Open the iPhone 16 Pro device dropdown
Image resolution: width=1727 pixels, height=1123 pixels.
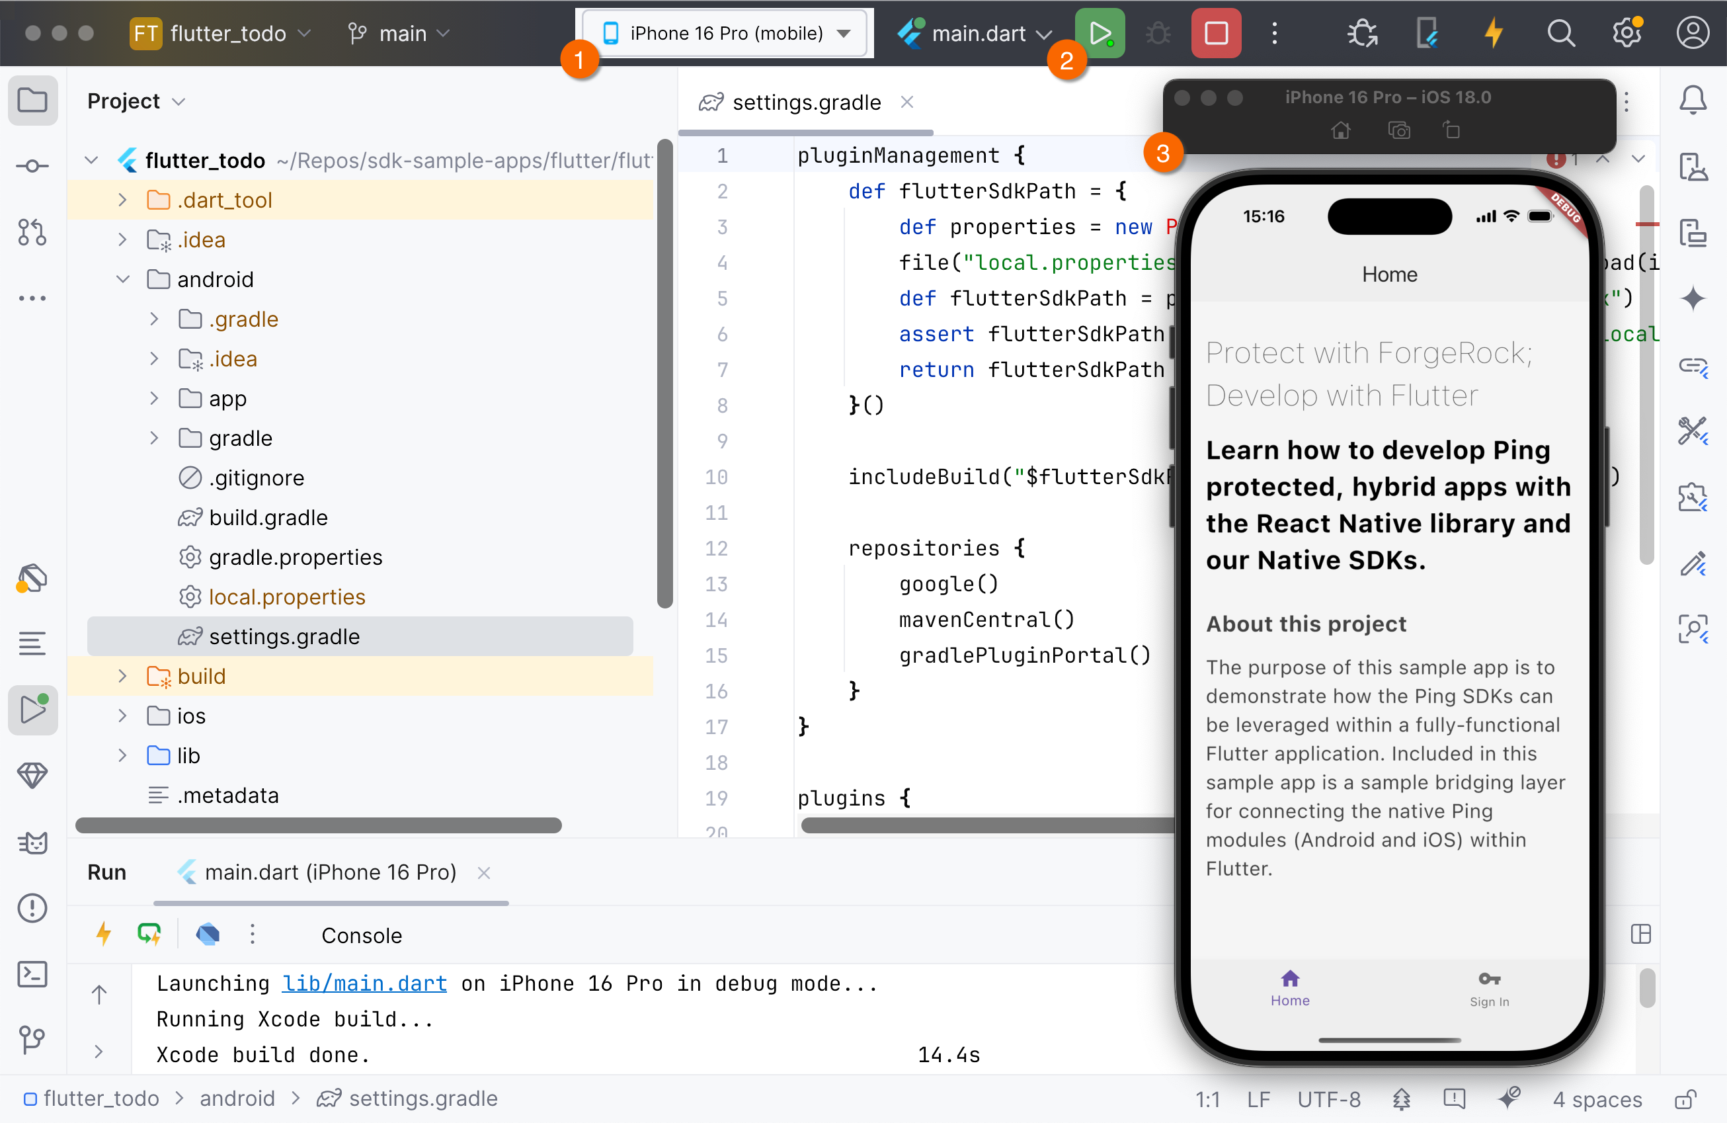coord(725,33)
